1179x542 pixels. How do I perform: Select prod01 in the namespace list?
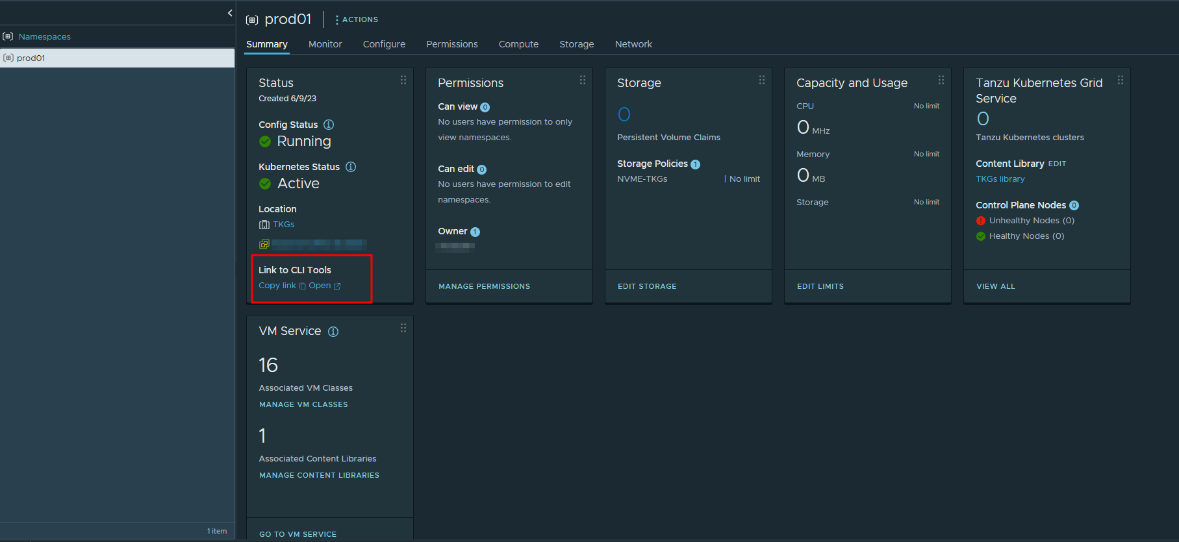[117, 58]
